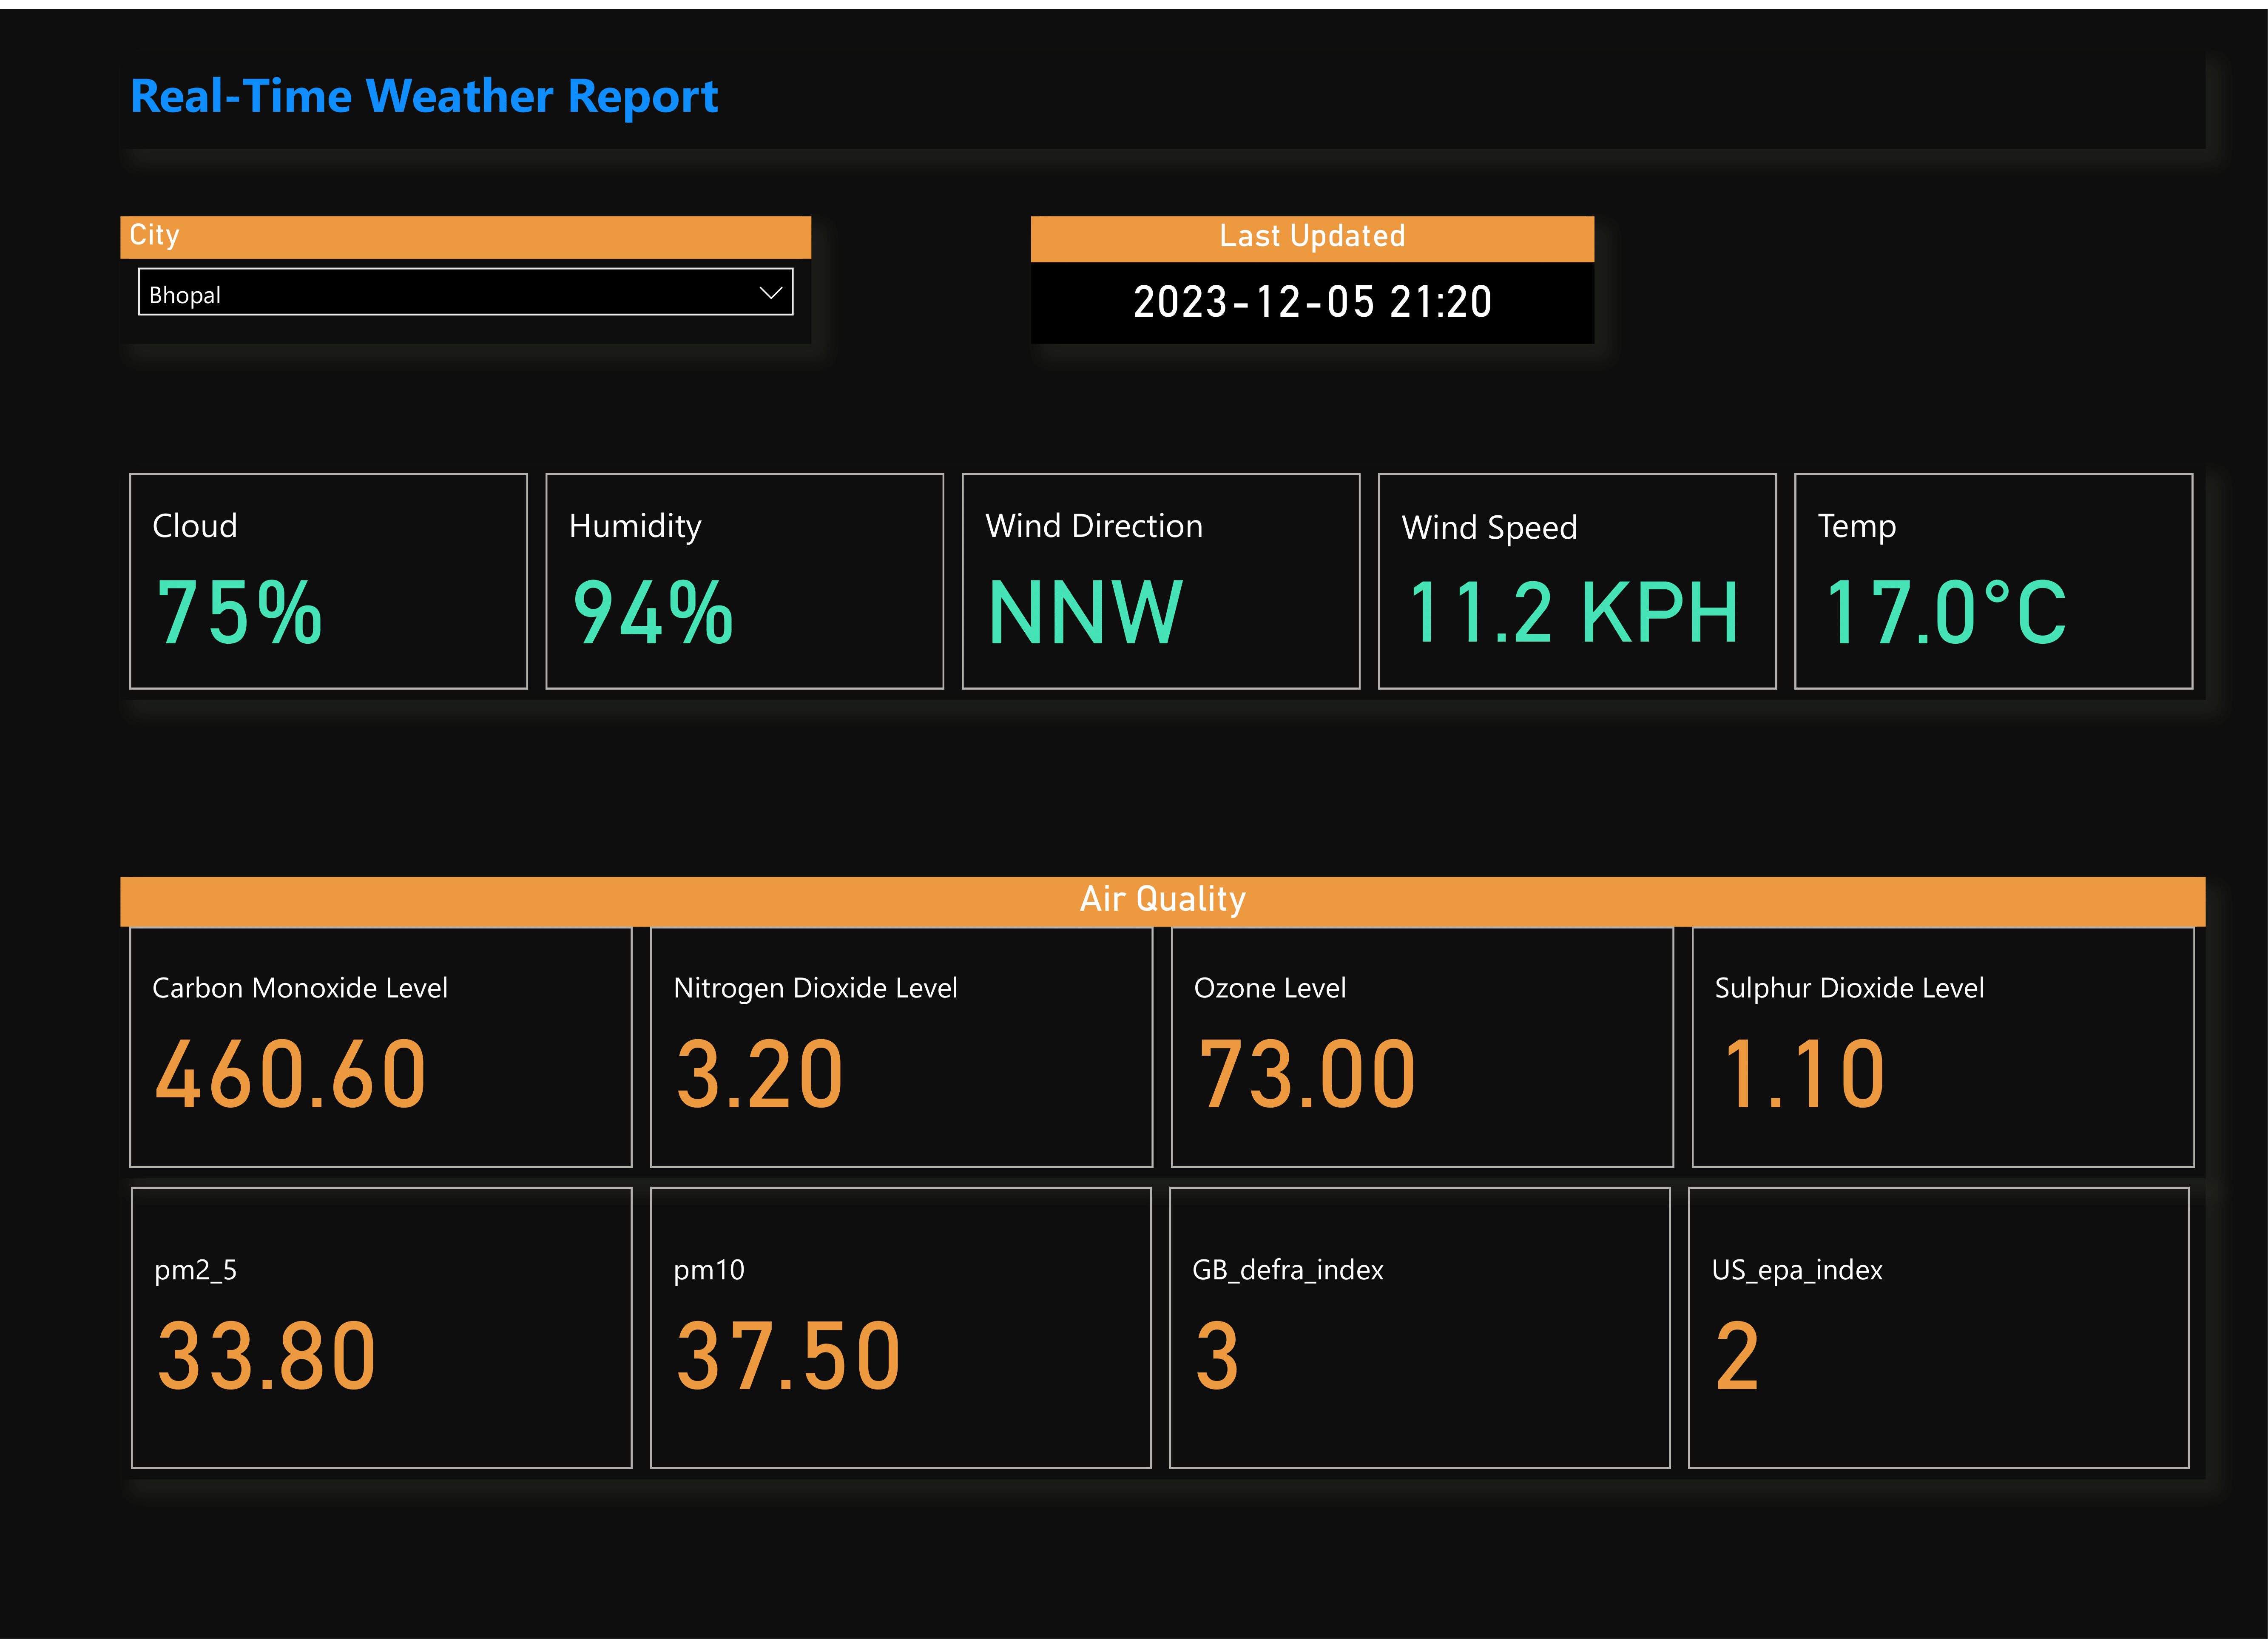
Task: Open the City dropdown showing Bhopal
Action: [x=465, y=292]
